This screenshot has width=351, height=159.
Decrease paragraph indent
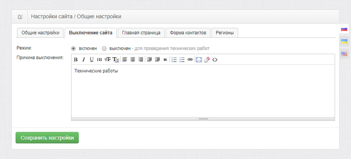point(157,59)
